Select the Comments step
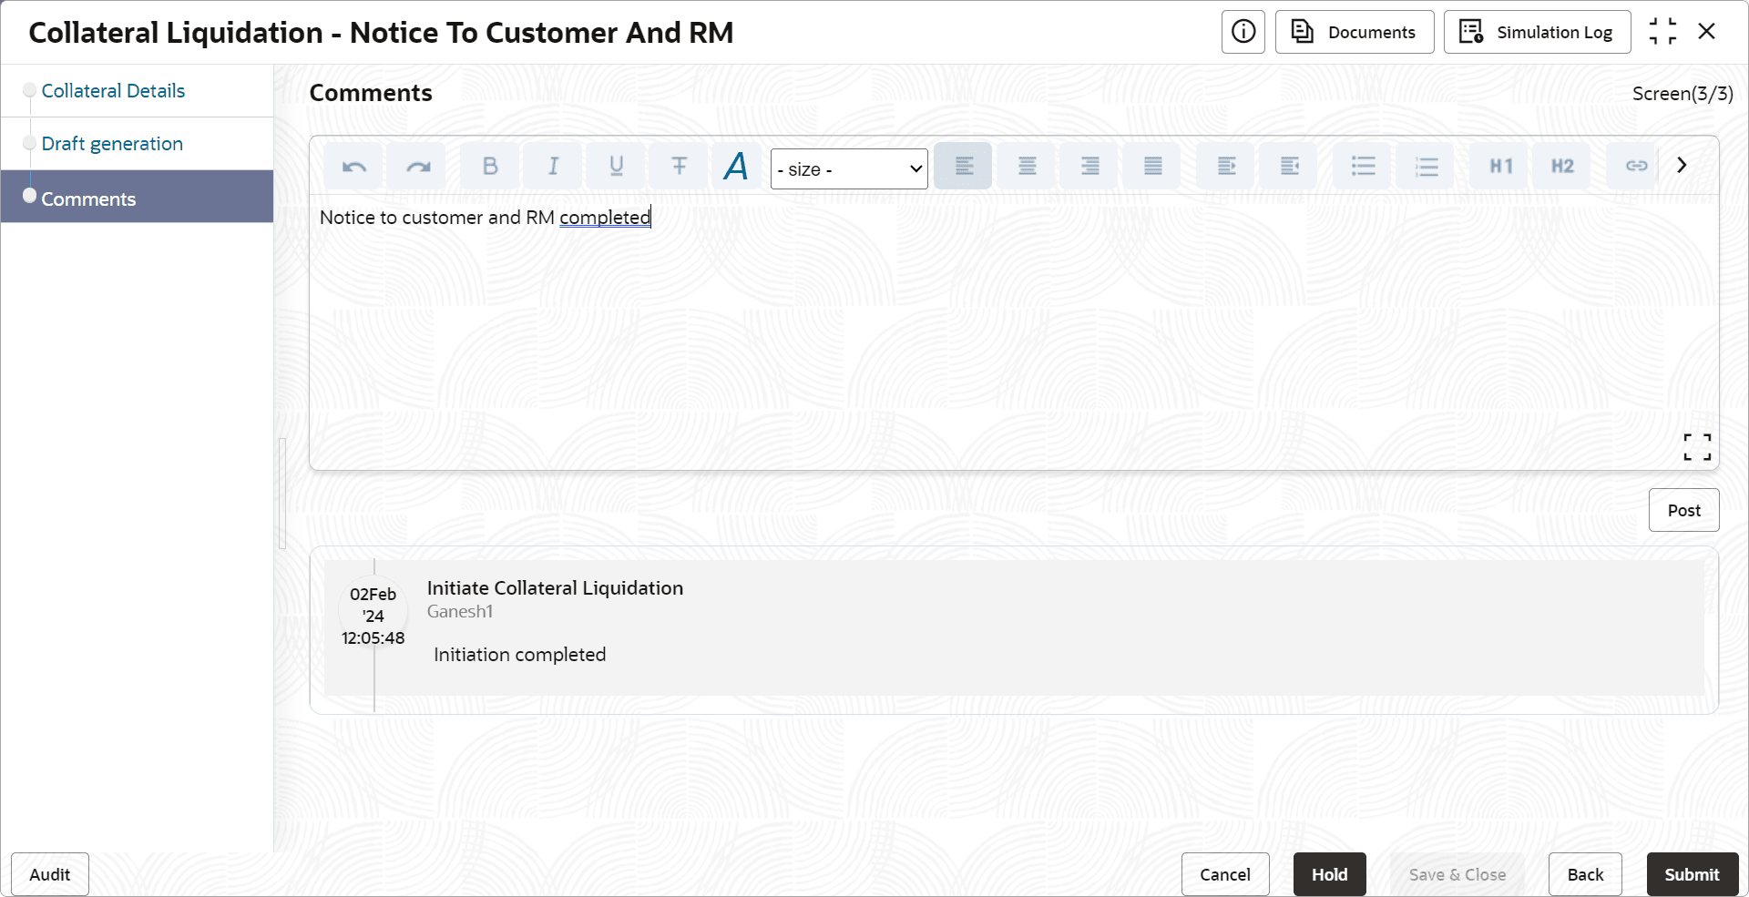Image resolution: width=1749 pixels, height=897 pixels. (137, 197)
